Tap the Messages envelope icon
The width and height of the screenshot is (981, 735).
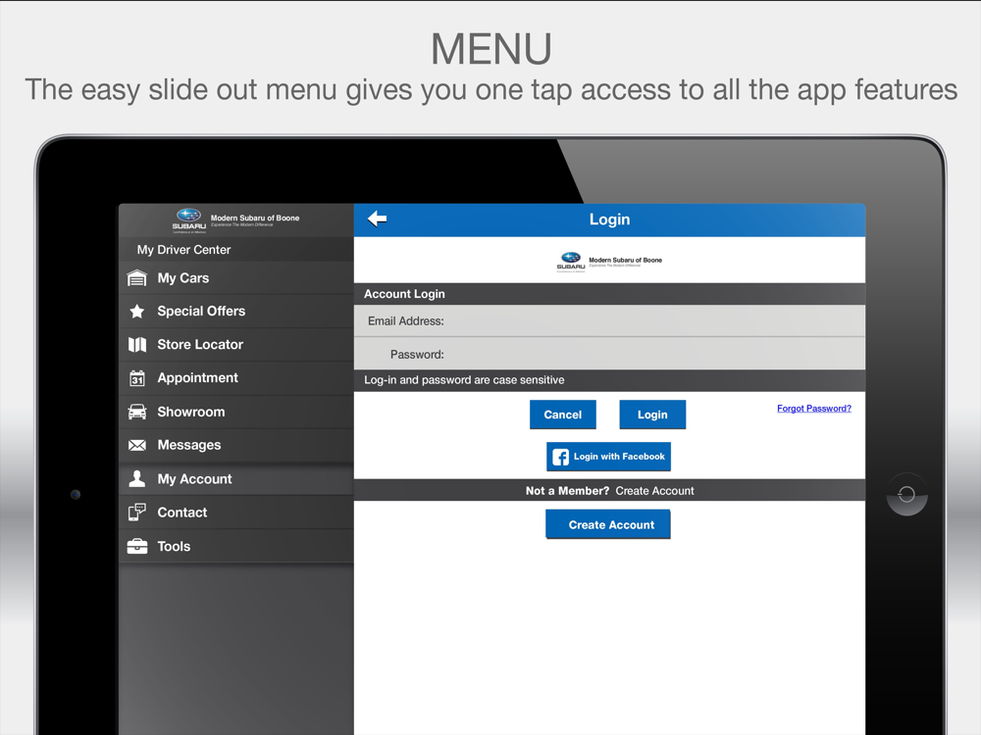[x=137, y=446]
